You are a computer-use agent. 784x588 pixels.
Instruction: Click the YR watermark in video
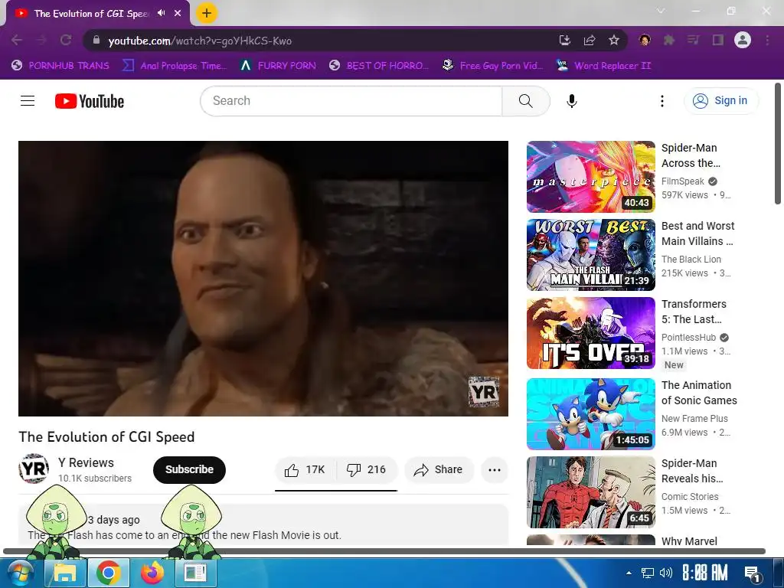(x=484, y=391)
